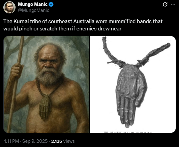
Task: Open Mungo Manic's profile avatar
Action: click(x=9, y=7)
